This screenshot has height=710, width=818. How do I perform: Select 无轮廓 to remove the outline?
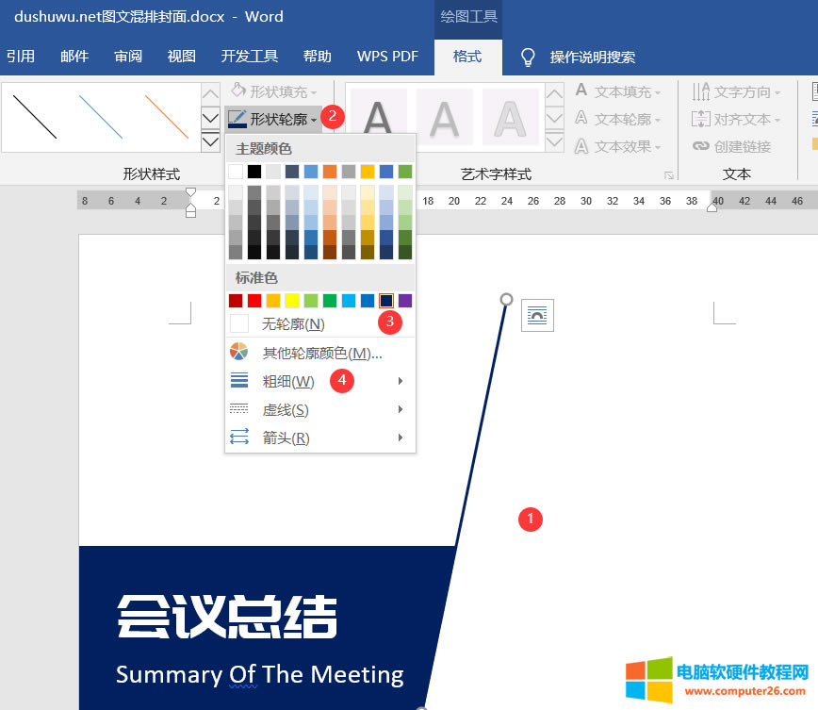292,323
